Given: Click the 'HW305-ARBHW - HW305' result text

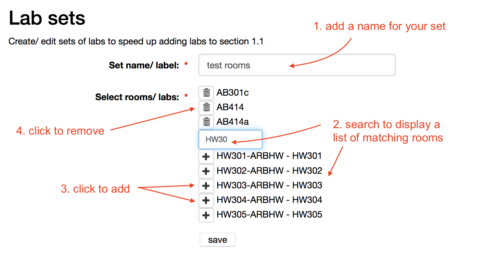Looking at the screenshot, I should [269, 214].
